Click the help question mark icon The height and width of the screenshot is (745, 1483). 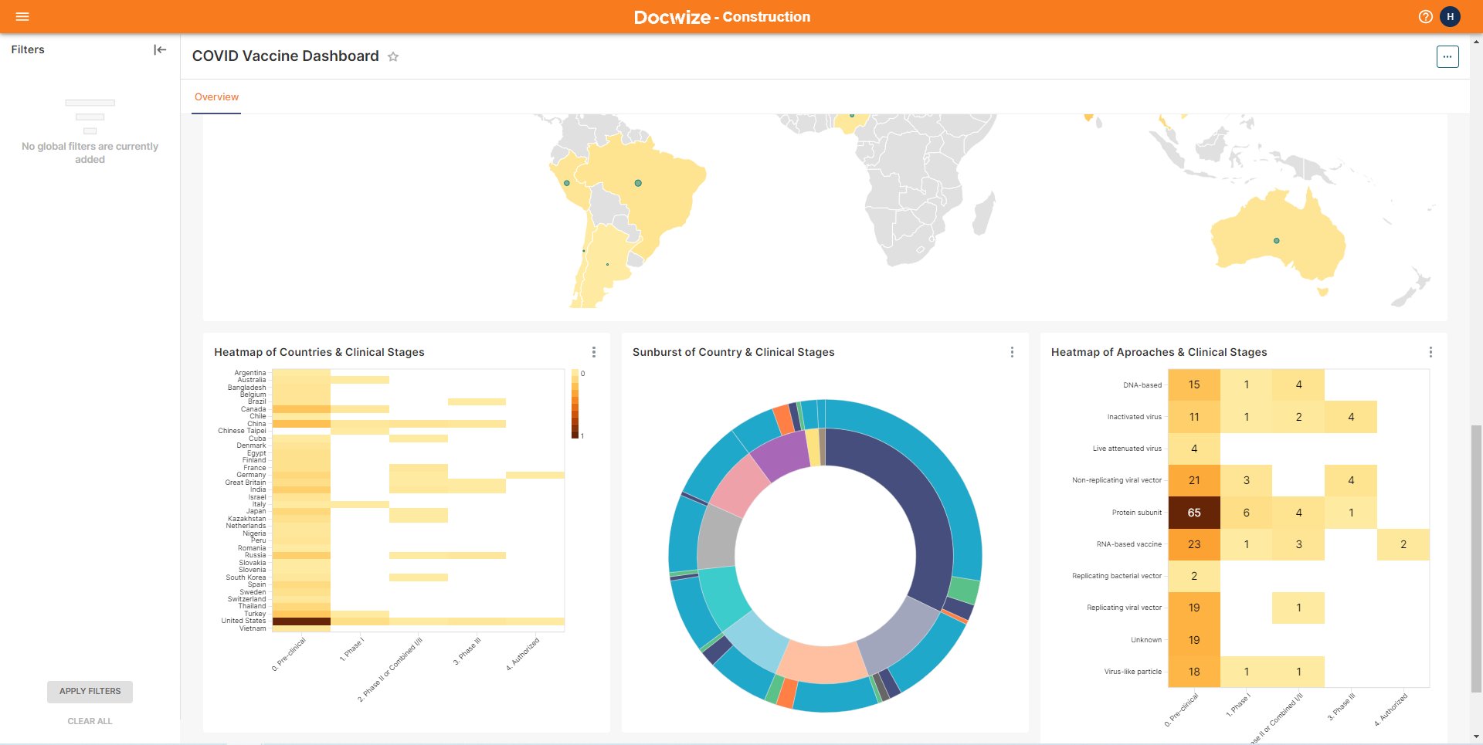point(1425,16)
